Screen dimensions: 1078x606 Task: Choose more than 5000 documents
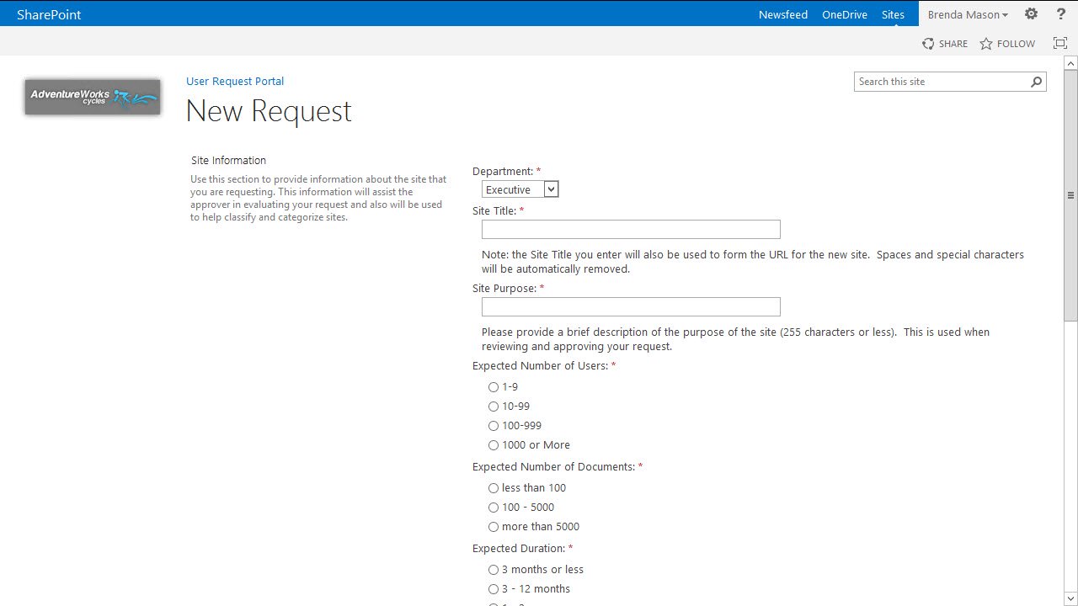(x=494, y=527)
